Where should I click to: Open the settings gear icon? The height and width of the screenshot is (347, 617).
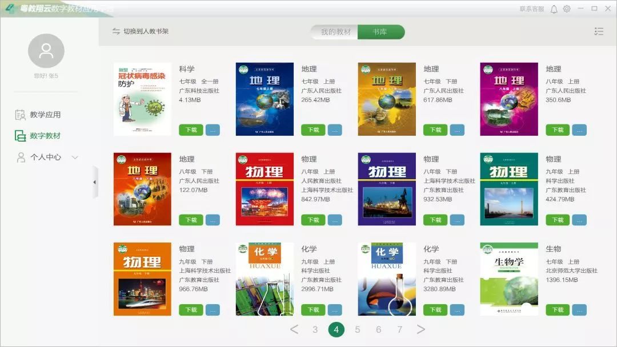(566, 9)
